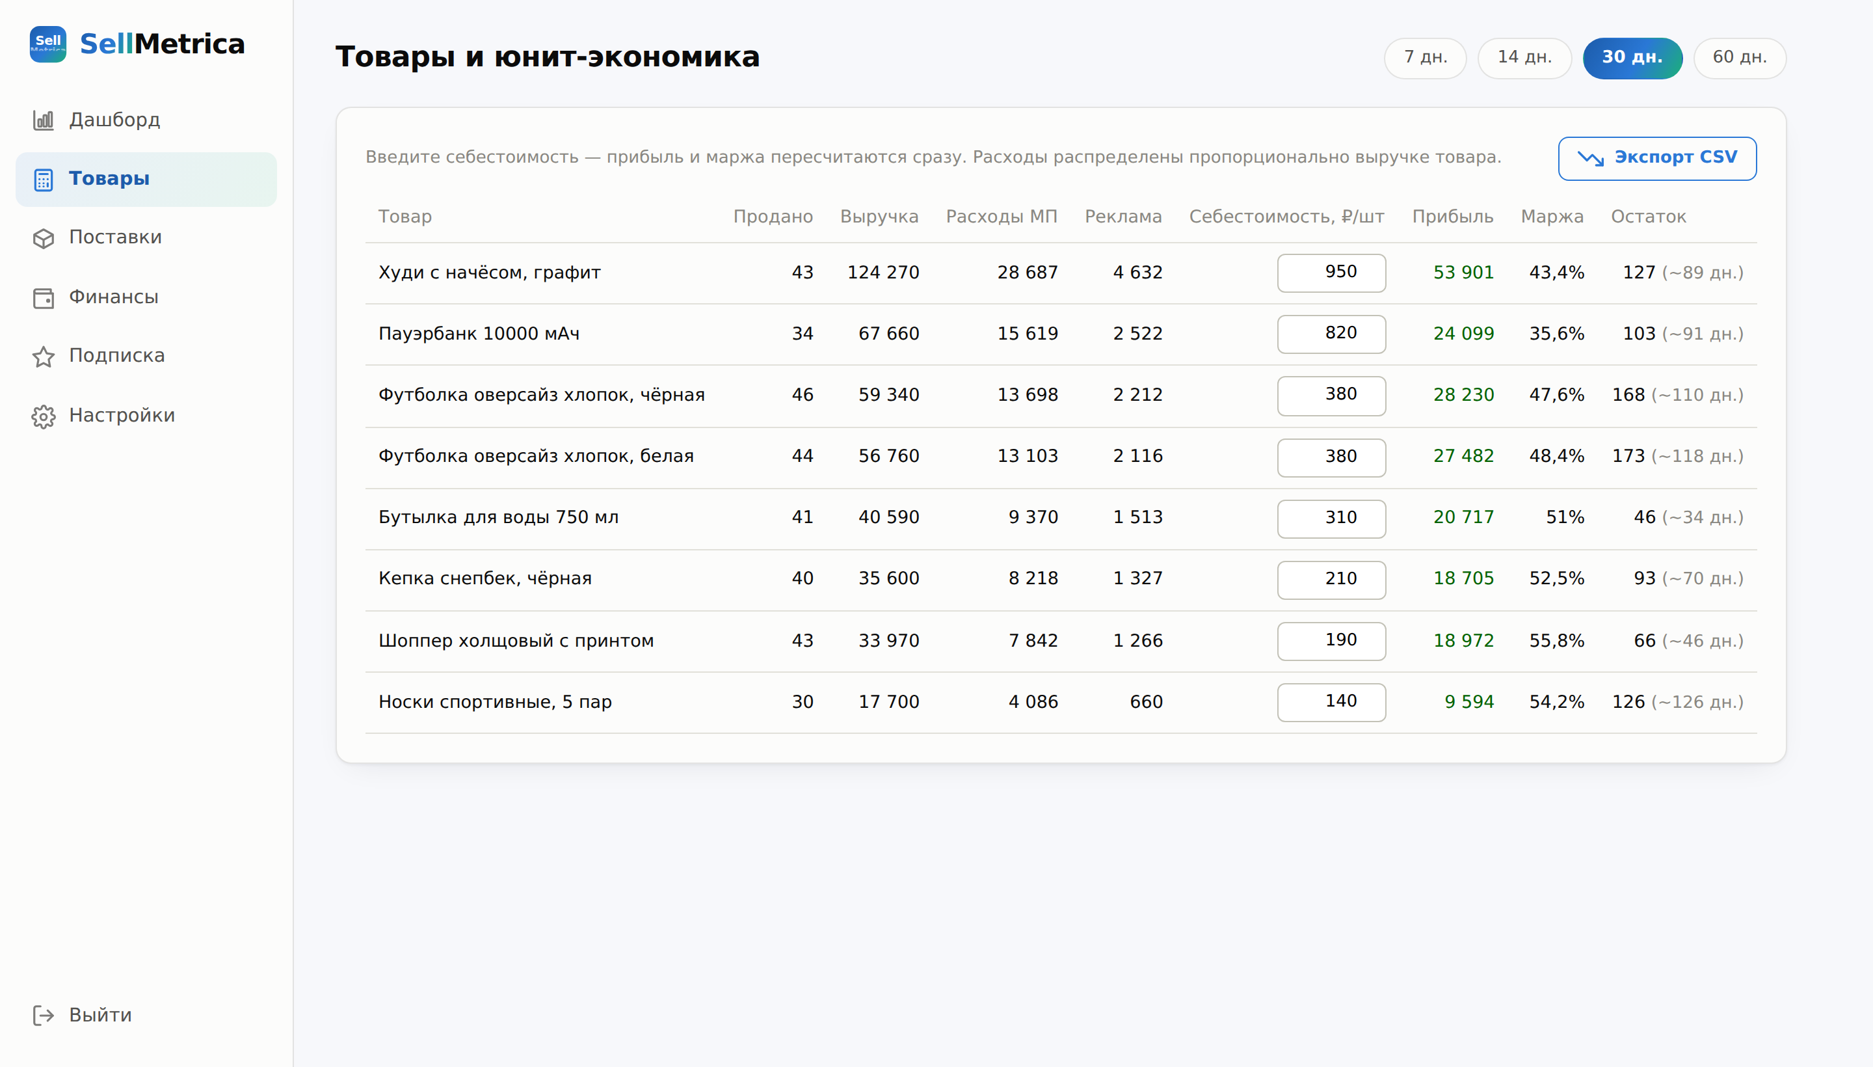
Task: Navigate to Финансы
Action: (x=146, y=297)
